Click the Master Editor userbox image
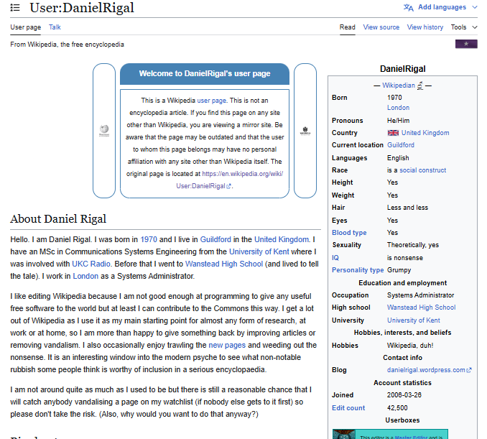The height and width of the screenshot is (439, 487). 344,435
